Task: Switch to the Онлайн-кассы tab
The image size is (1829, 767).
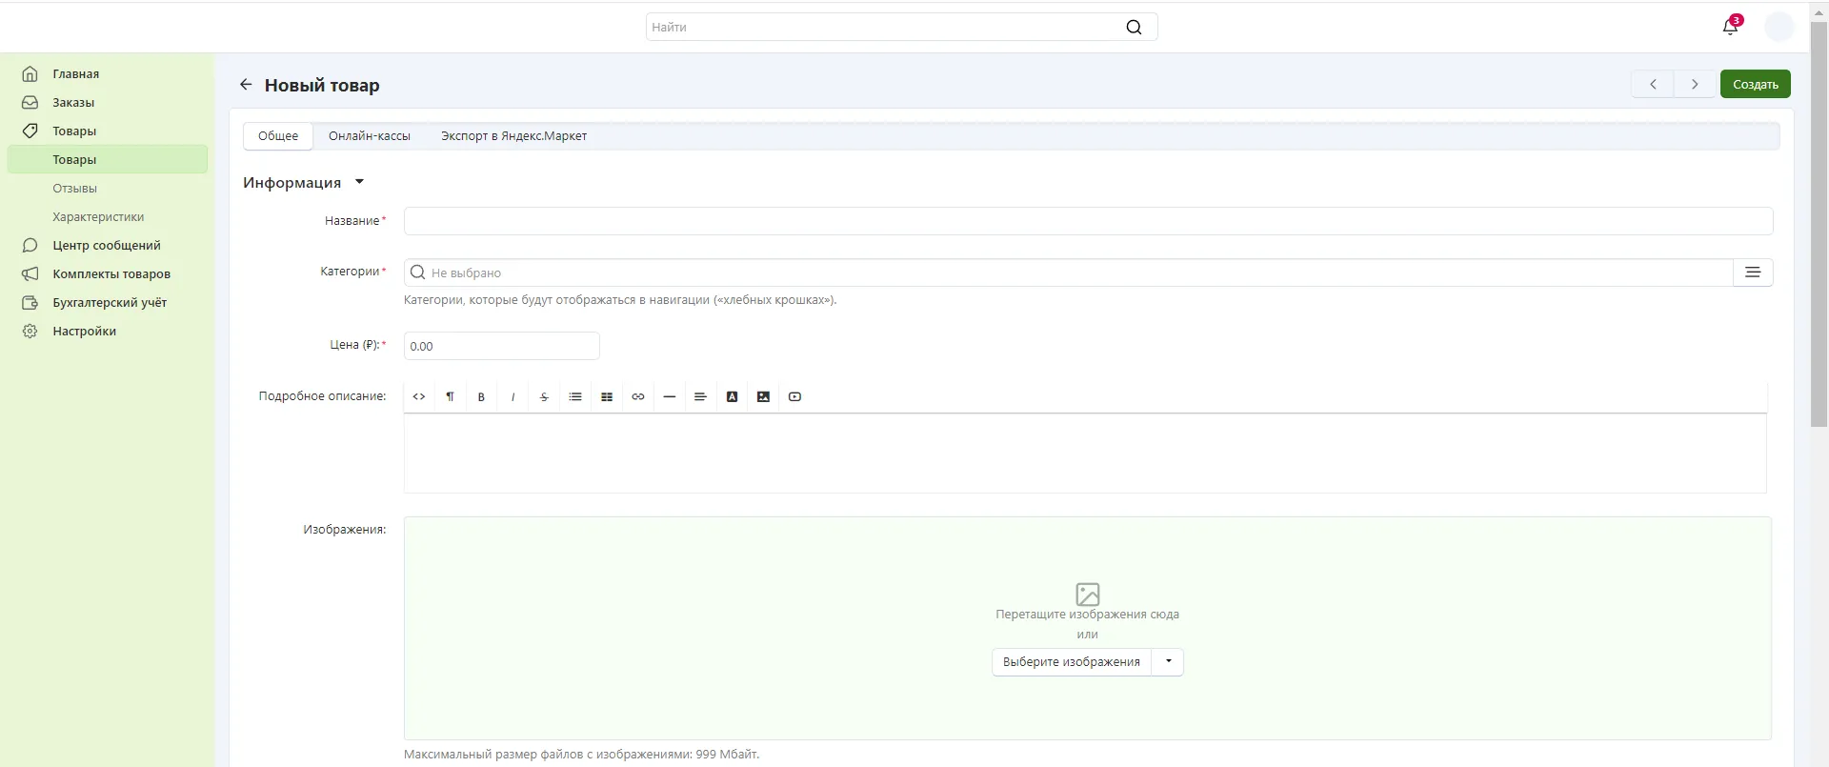Action: pos(369,136)
